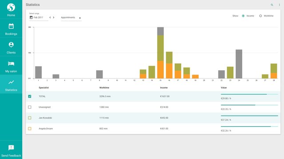Click the Feb 2017 date range field
The height and width of the screenshot is (159, 284).
39,18
